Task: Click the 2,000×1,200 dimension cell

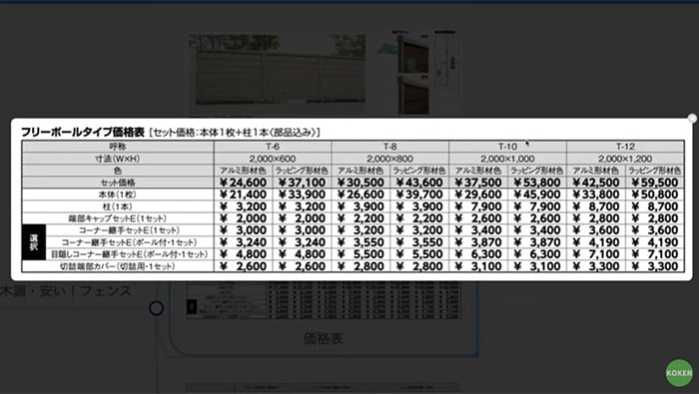Action: (625, 159)
